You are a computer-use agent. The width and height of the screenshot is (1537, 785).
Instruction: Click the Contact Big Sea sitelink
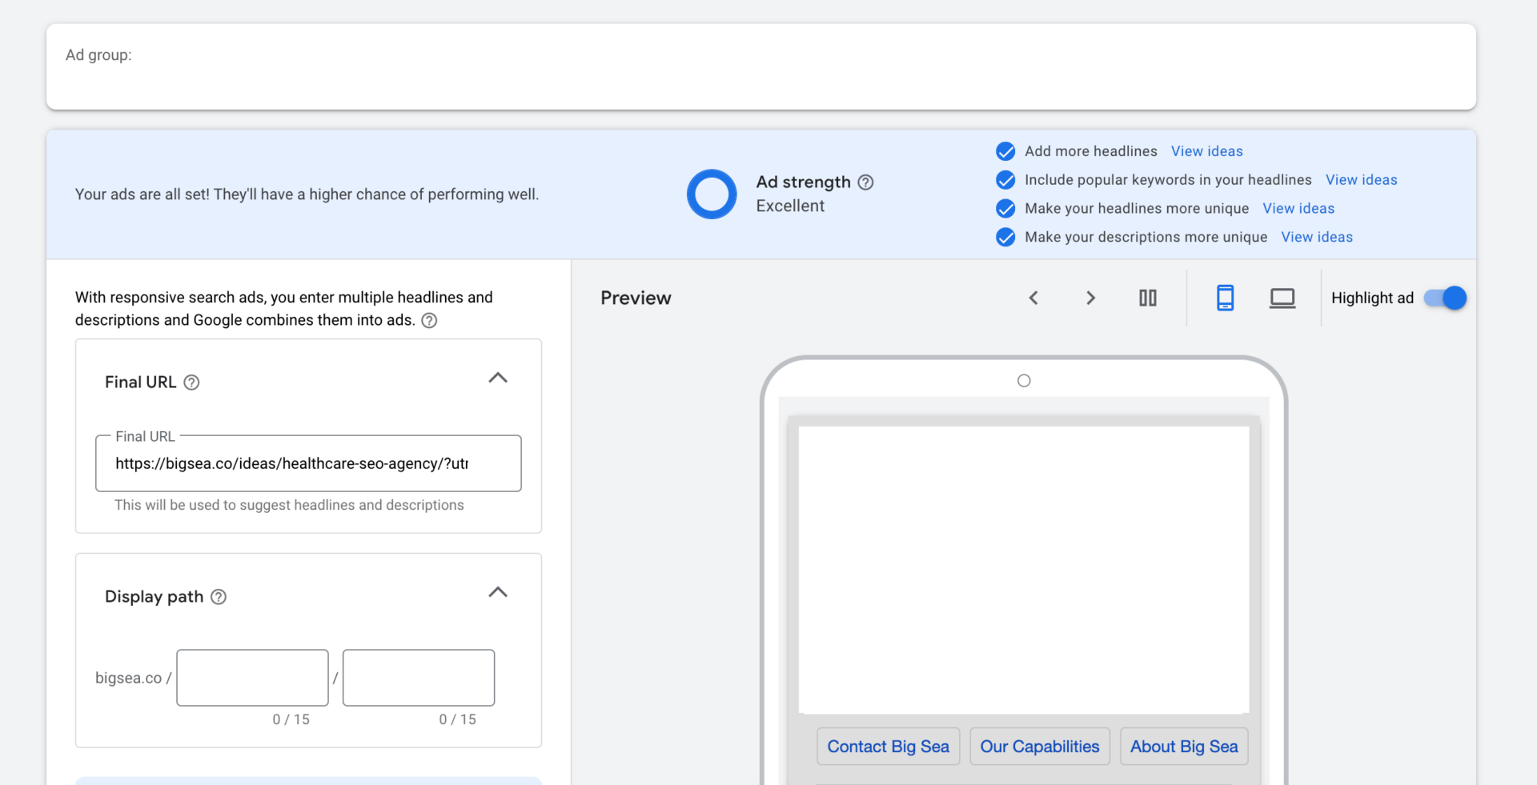888,747
